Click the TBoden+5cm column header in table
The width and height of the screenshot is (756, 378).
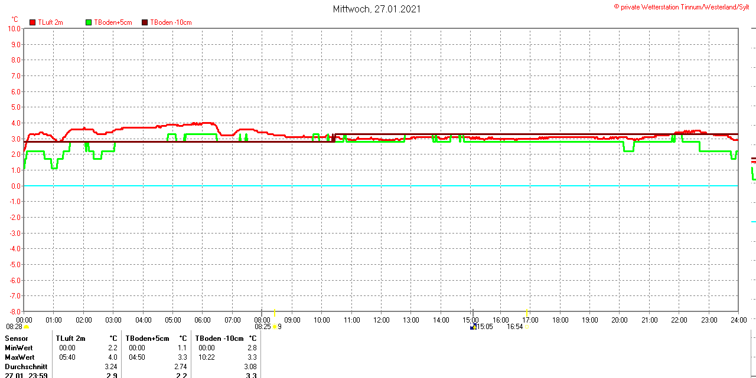click(x=147, y=338)
